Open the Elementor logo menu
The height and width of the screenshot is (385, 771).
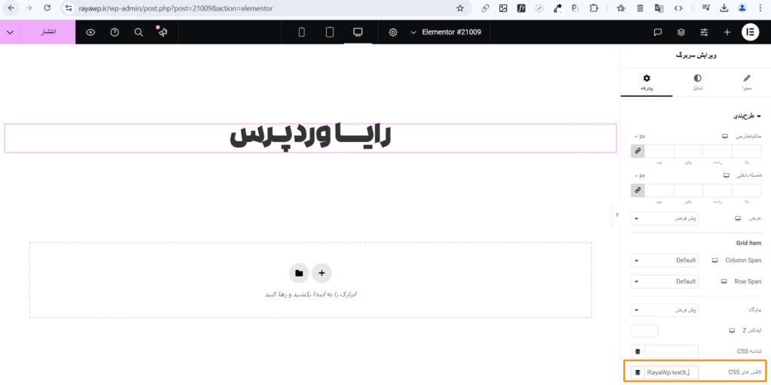(751, 32)
